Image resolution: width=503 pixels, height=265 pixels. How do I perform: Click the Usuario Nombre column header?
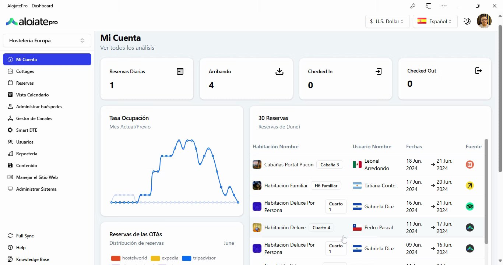372,146
